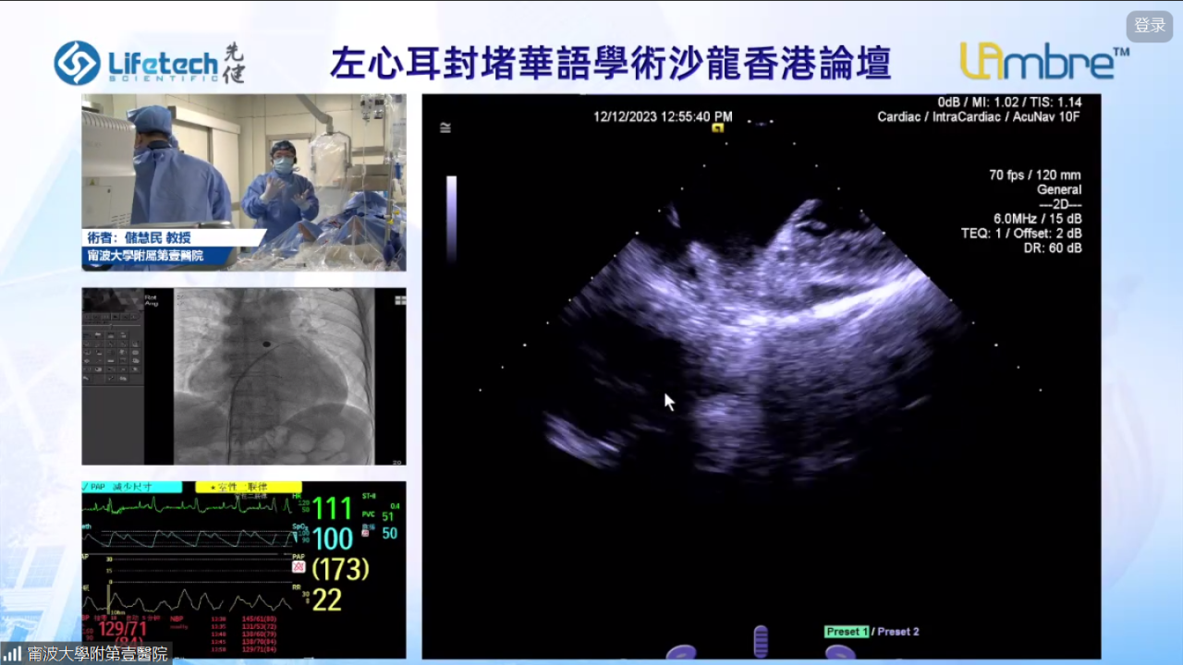Click the cyan PAP alarm banner
The height and width of the screenshot is (665, 1183).
click(131, 487)
